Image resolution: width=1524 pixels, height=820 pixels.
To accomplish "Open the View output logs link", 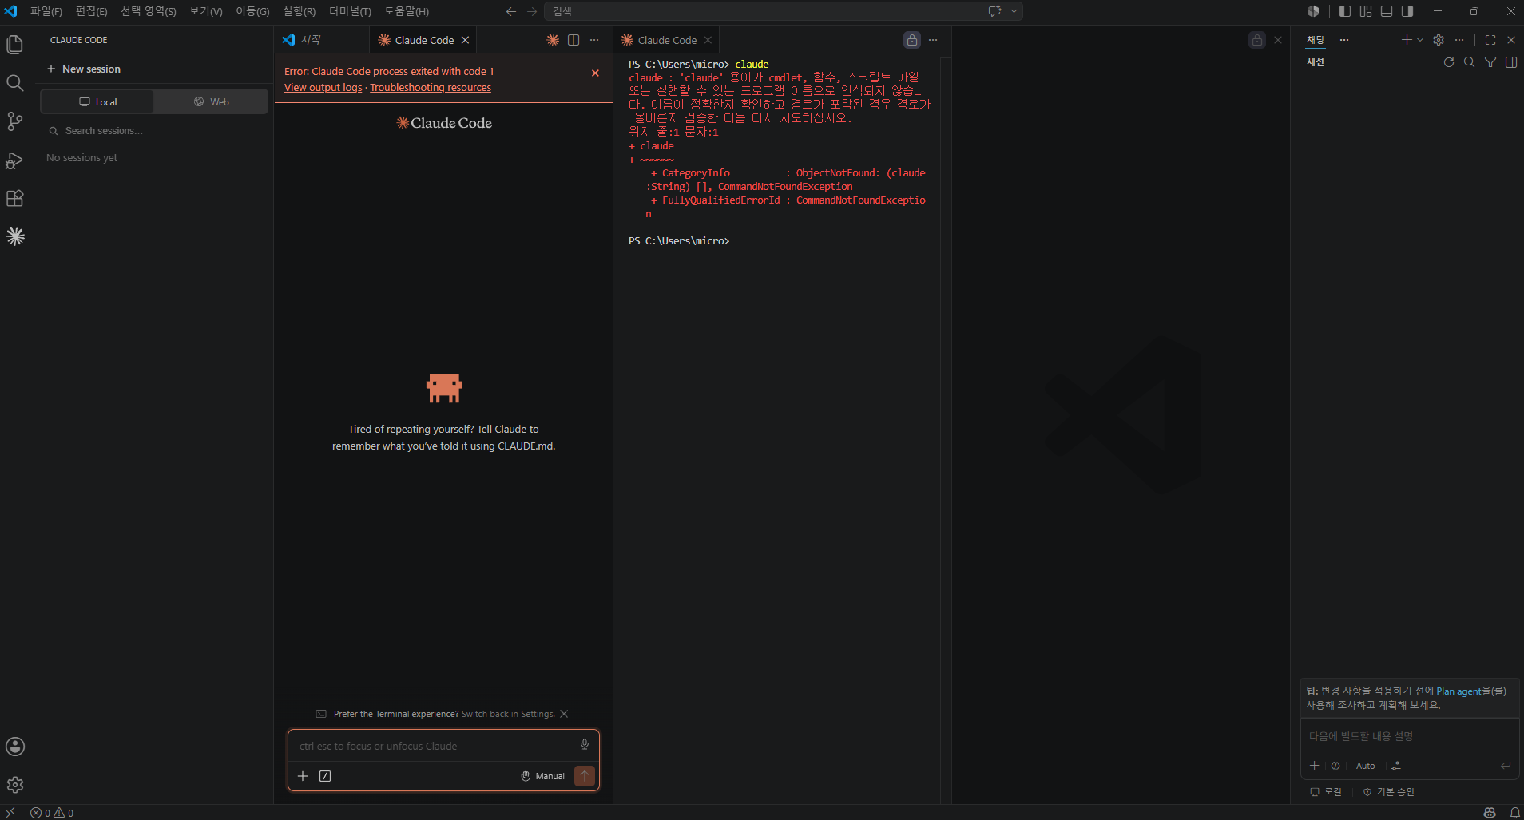I will (x=323, y=88).
